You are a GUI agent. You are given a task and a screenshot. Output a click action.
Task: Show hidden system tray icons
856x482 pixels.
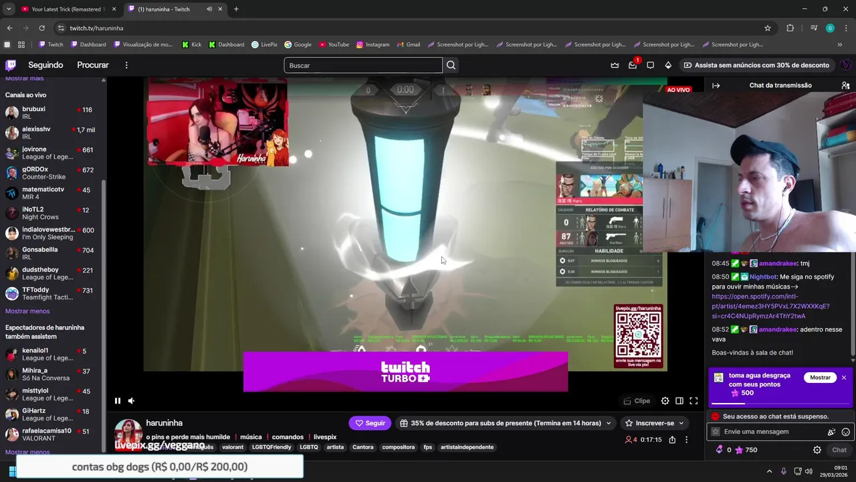(769, 471)
